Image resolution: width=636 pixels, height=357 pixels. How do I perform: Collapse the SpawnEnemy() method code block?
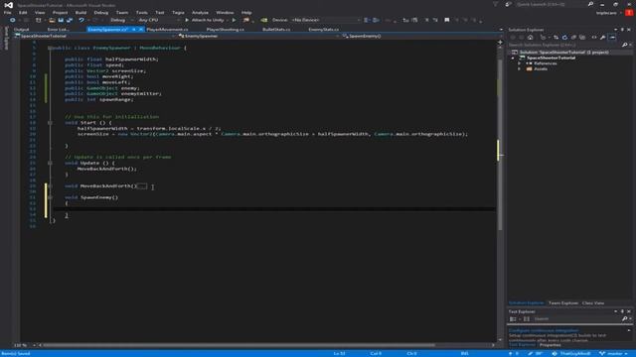[50, 197]
